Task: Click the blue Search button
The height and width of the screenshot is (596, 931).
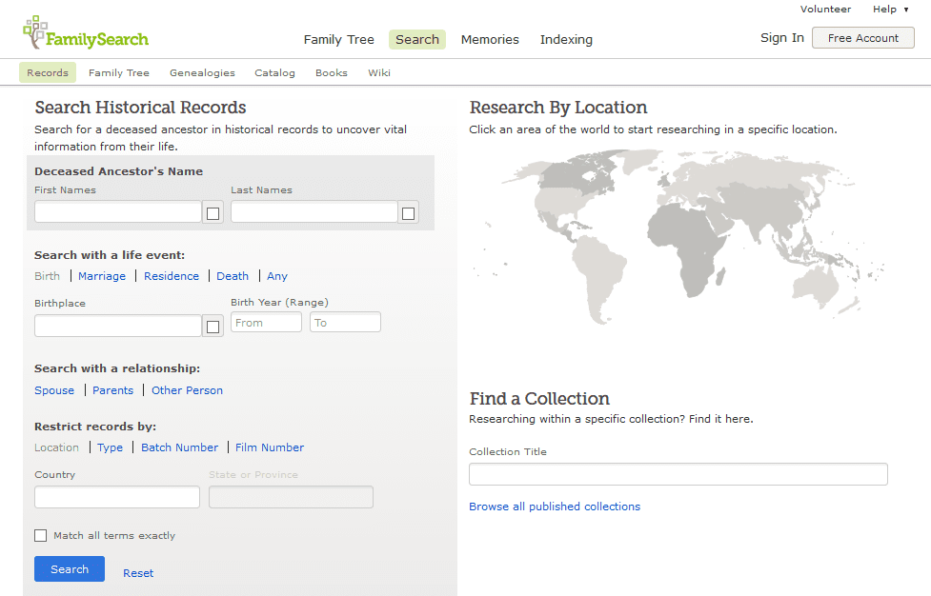Action: tap(70, 568)
